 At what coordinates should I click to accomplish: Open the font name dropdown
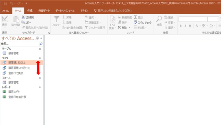pos(206,19)
